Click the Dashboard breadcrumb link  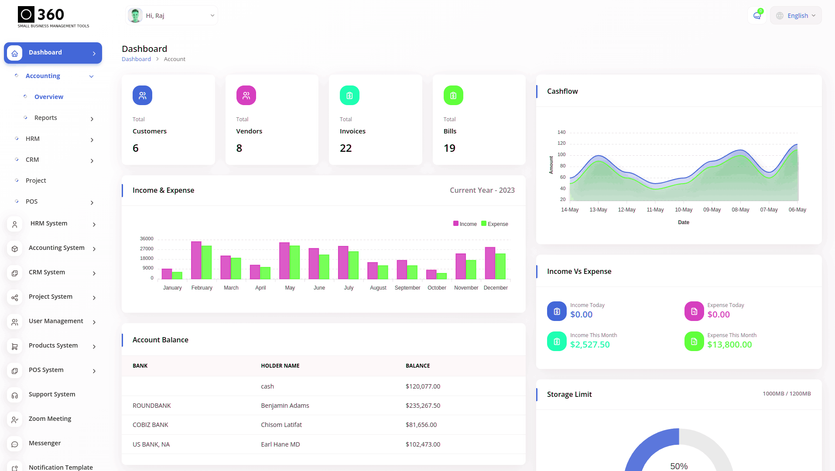(136, 59)
